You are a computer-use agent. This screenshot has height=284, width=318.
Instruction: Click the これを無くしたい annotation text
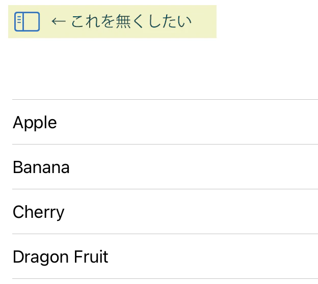click(131, 21)
